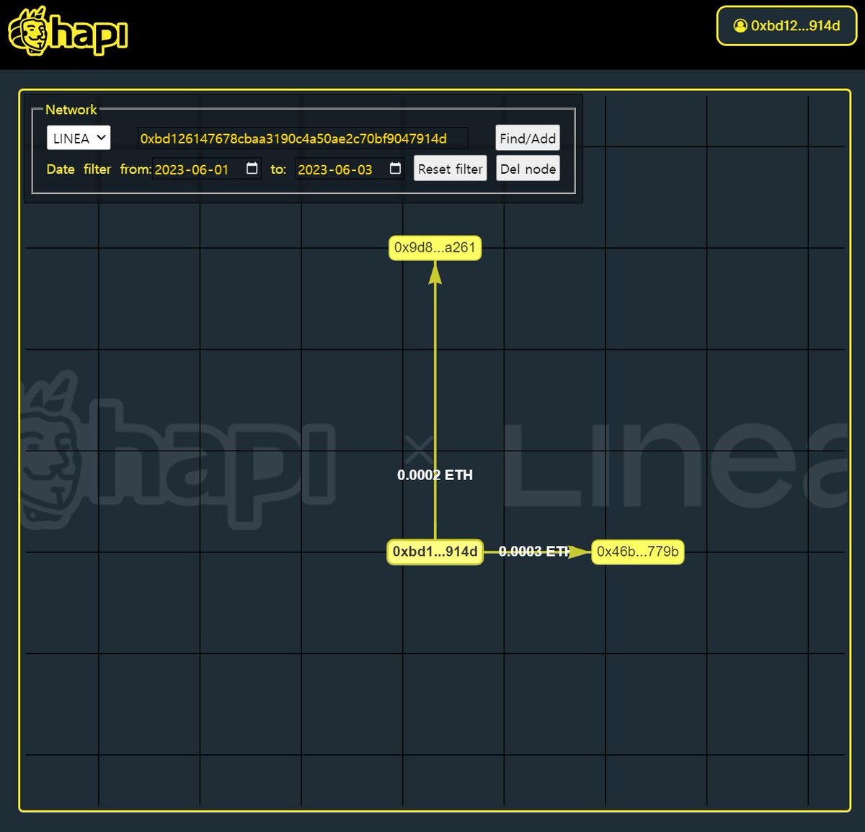The image size is (865, 832).
Task: Click the Del node button
Action: 528,168
